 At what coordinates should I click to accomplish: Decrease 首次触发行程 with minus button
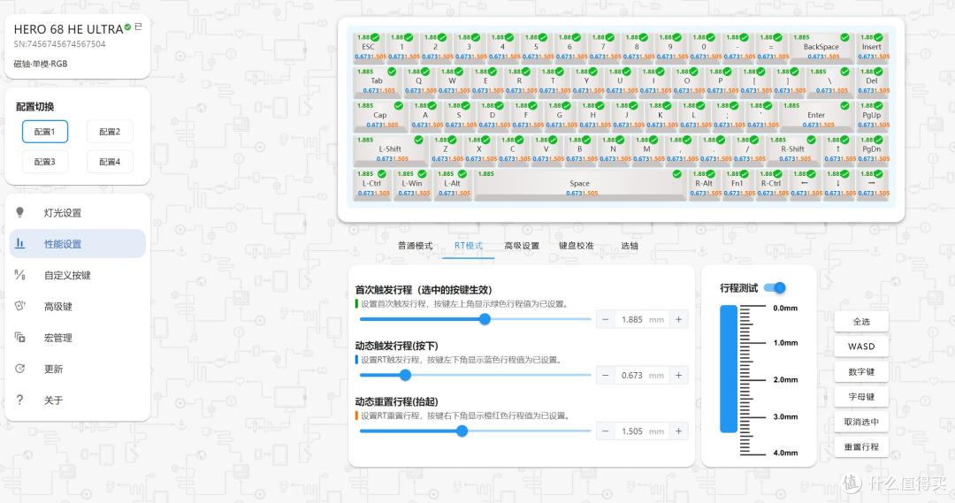[605, 319]
